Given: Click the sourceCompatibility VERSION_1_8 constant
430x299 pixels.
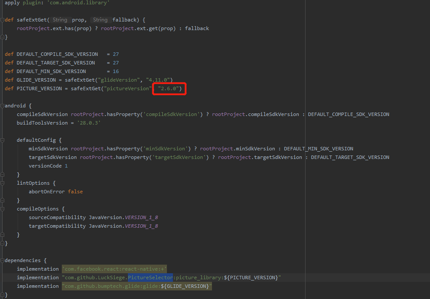Looking at the screenshot, I should pyautogui.click(x=141, y=217).
